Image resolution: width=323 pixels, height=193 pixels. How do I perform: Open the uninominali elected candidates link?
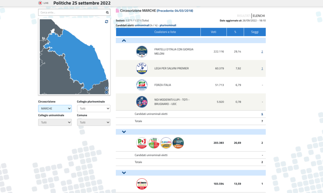(142, 25)
